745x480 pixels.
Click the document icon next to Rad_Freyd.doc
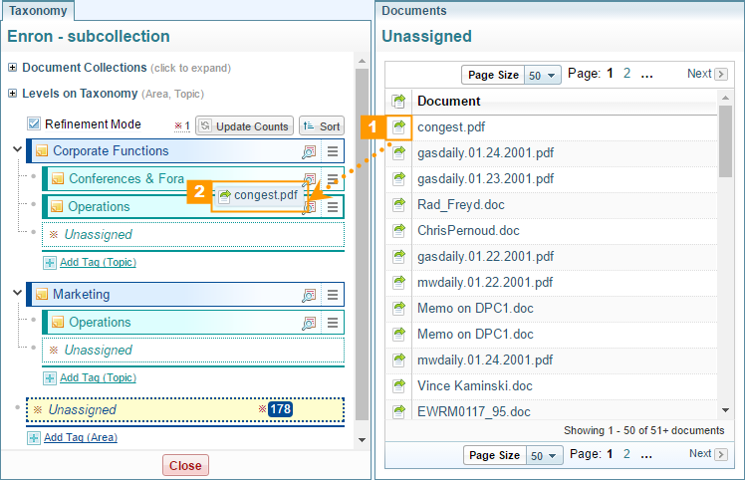tap(398, 204)
